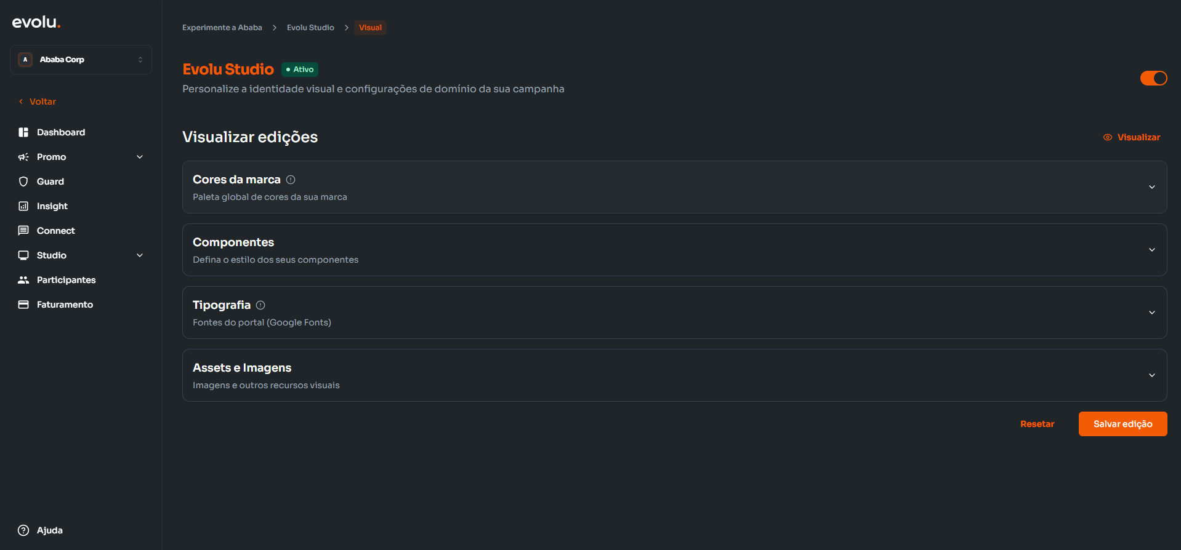Image resolution: width=1181 pixels, height=550 pixels.
Task: Click the Connect chat icon
Action: pos(23,231)
